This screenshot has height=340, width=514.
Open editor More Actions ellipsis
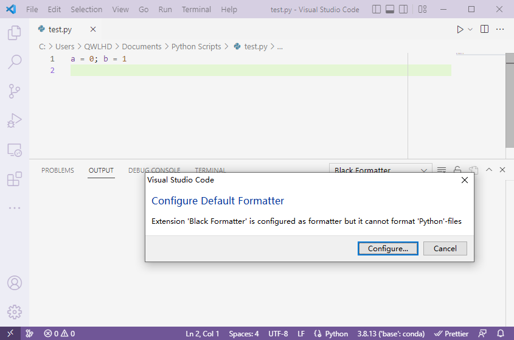(x=500, y=29)
